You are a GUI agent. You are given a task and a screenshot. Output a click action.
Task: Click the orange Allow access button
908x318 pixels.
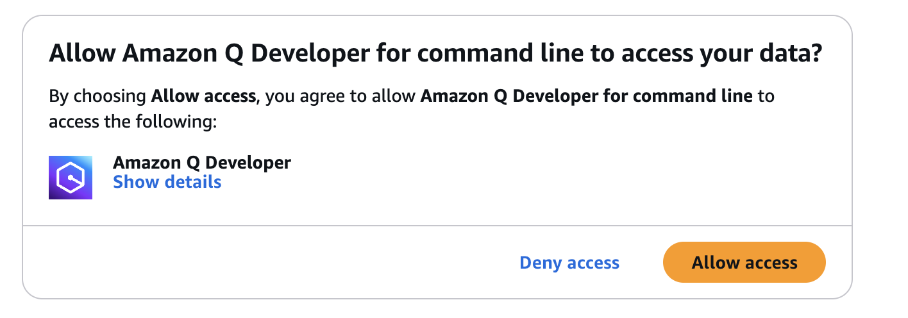[x=744, y=262]
